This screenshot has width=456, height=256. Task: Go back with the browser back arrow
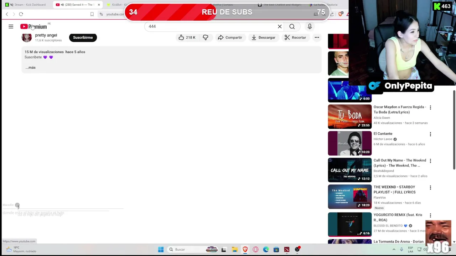pos(7,14)
